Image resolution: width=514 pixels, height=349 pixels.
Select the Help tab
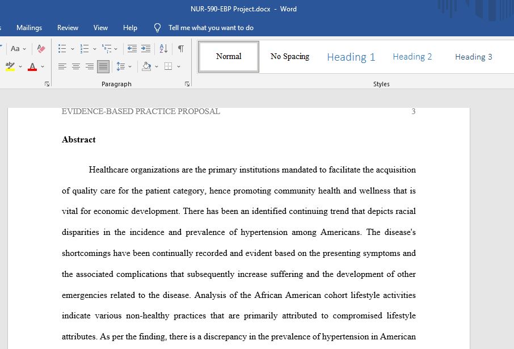click(x=130, y=28)
